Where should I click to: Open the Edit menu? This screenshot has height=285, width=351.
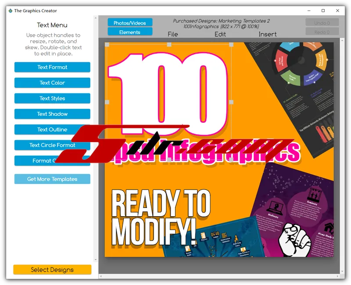[220, 34]
